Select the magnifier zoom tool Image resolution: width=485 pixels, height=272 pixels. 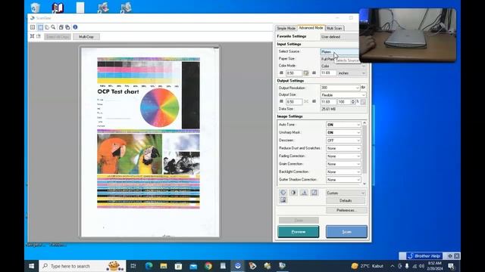[53, 27]
